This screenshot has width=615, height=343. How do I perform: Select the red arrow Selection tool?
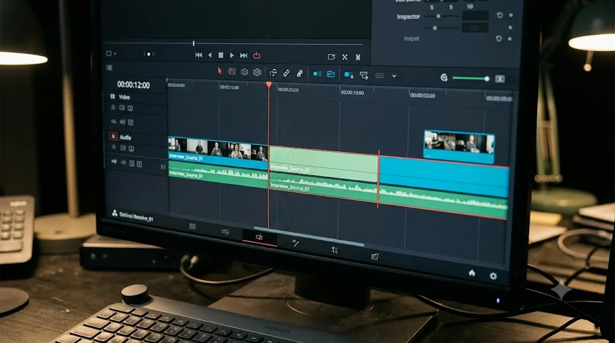[x=220, y=71]
